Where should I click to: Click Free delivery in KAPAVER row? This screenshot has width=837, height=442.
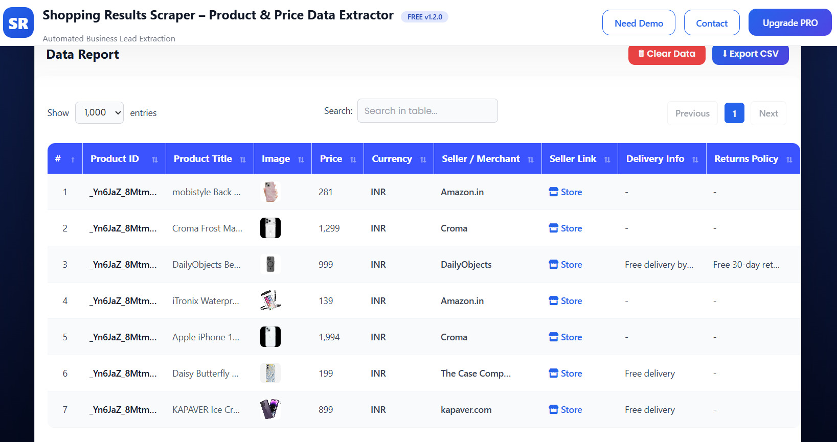coord(650,410)
